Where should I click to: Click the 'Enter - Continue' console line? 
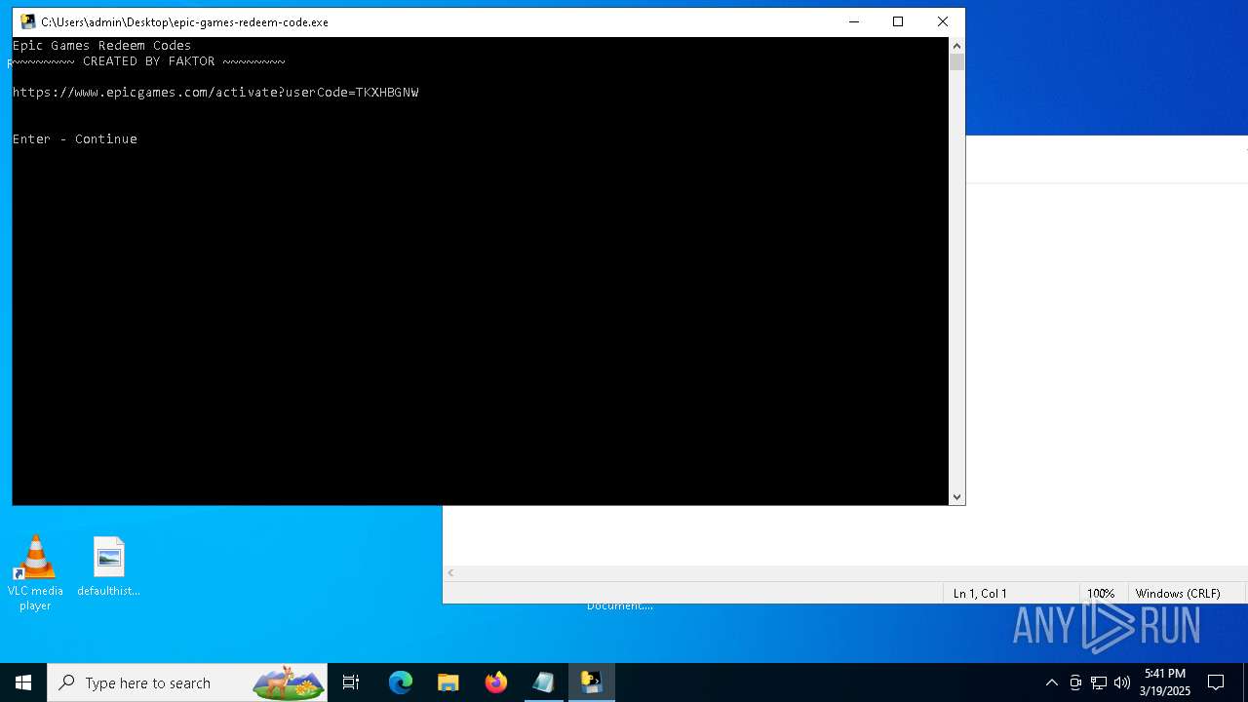coord(75,138)
